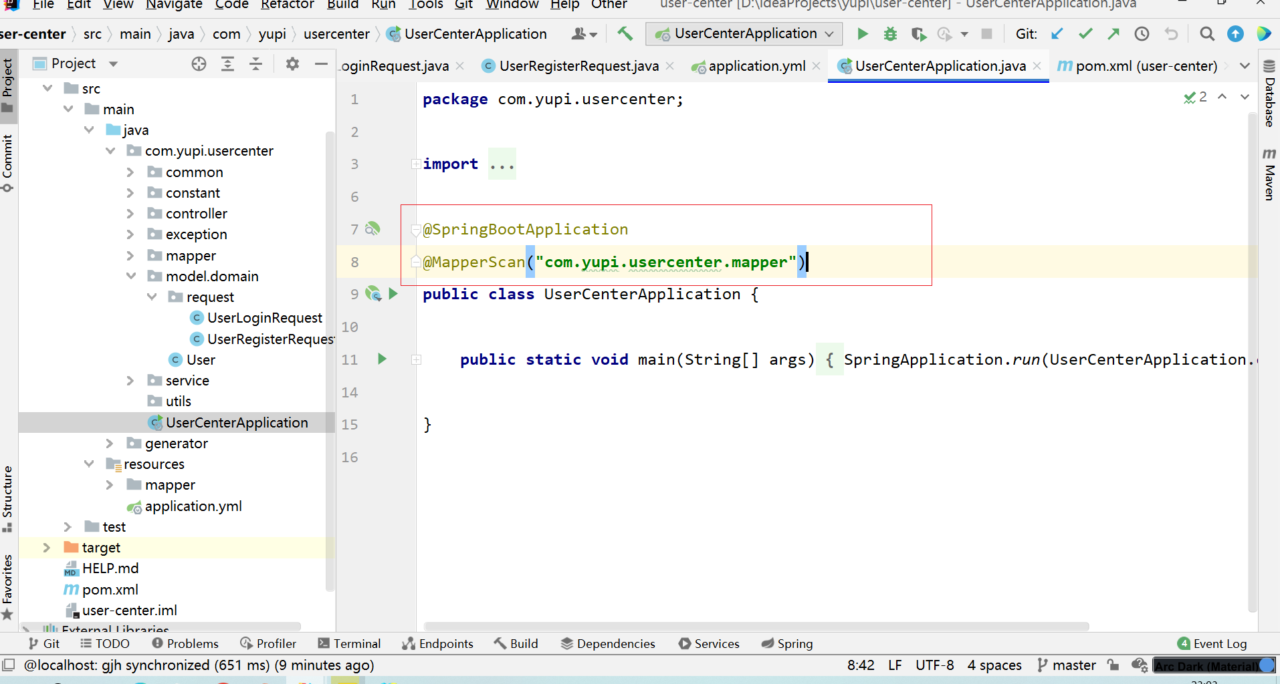Open the Window menu
The height and width of the screenshot is (684, 1280).
[512, 5]
